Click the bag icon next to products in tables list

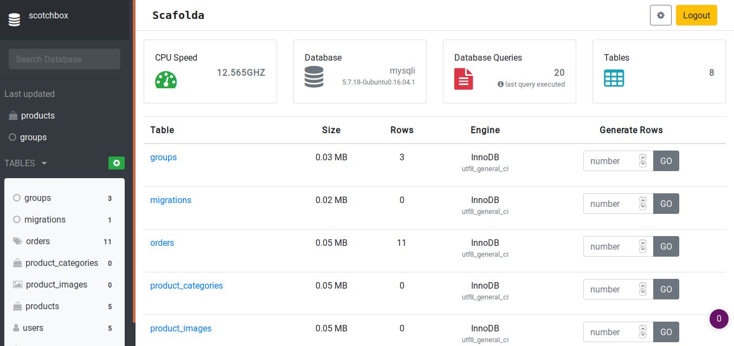(17, 306)
